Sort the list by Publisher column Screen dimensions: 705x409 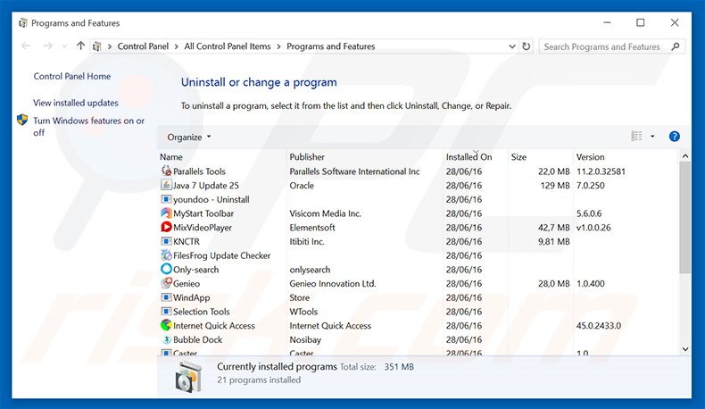[x=307, y=157]
